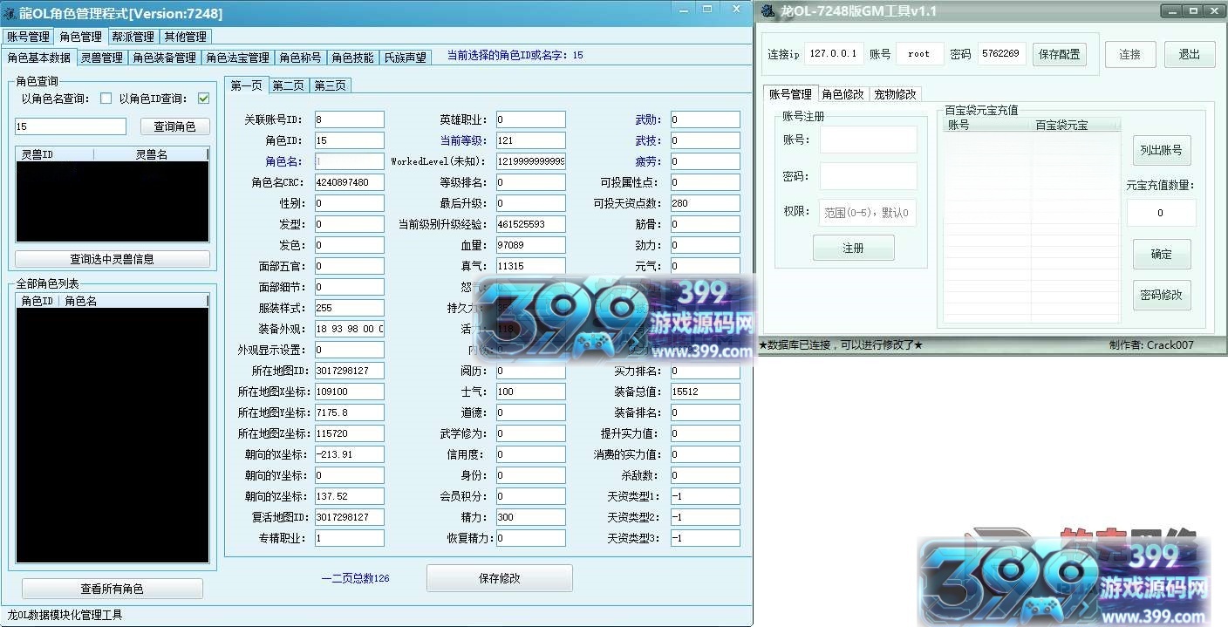Click the 灵兽名 column header

[151, 154]
